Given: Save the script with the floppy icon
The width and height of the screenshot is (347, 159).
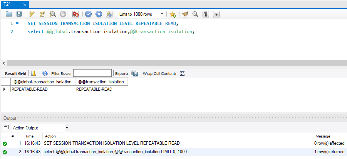Looking at the screenshot, I should click(19, 14).
